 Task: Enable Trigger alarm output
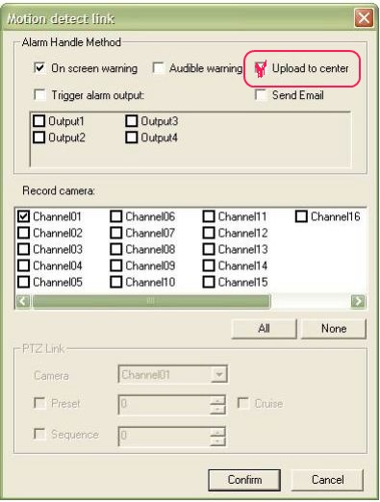click(39, 95)
